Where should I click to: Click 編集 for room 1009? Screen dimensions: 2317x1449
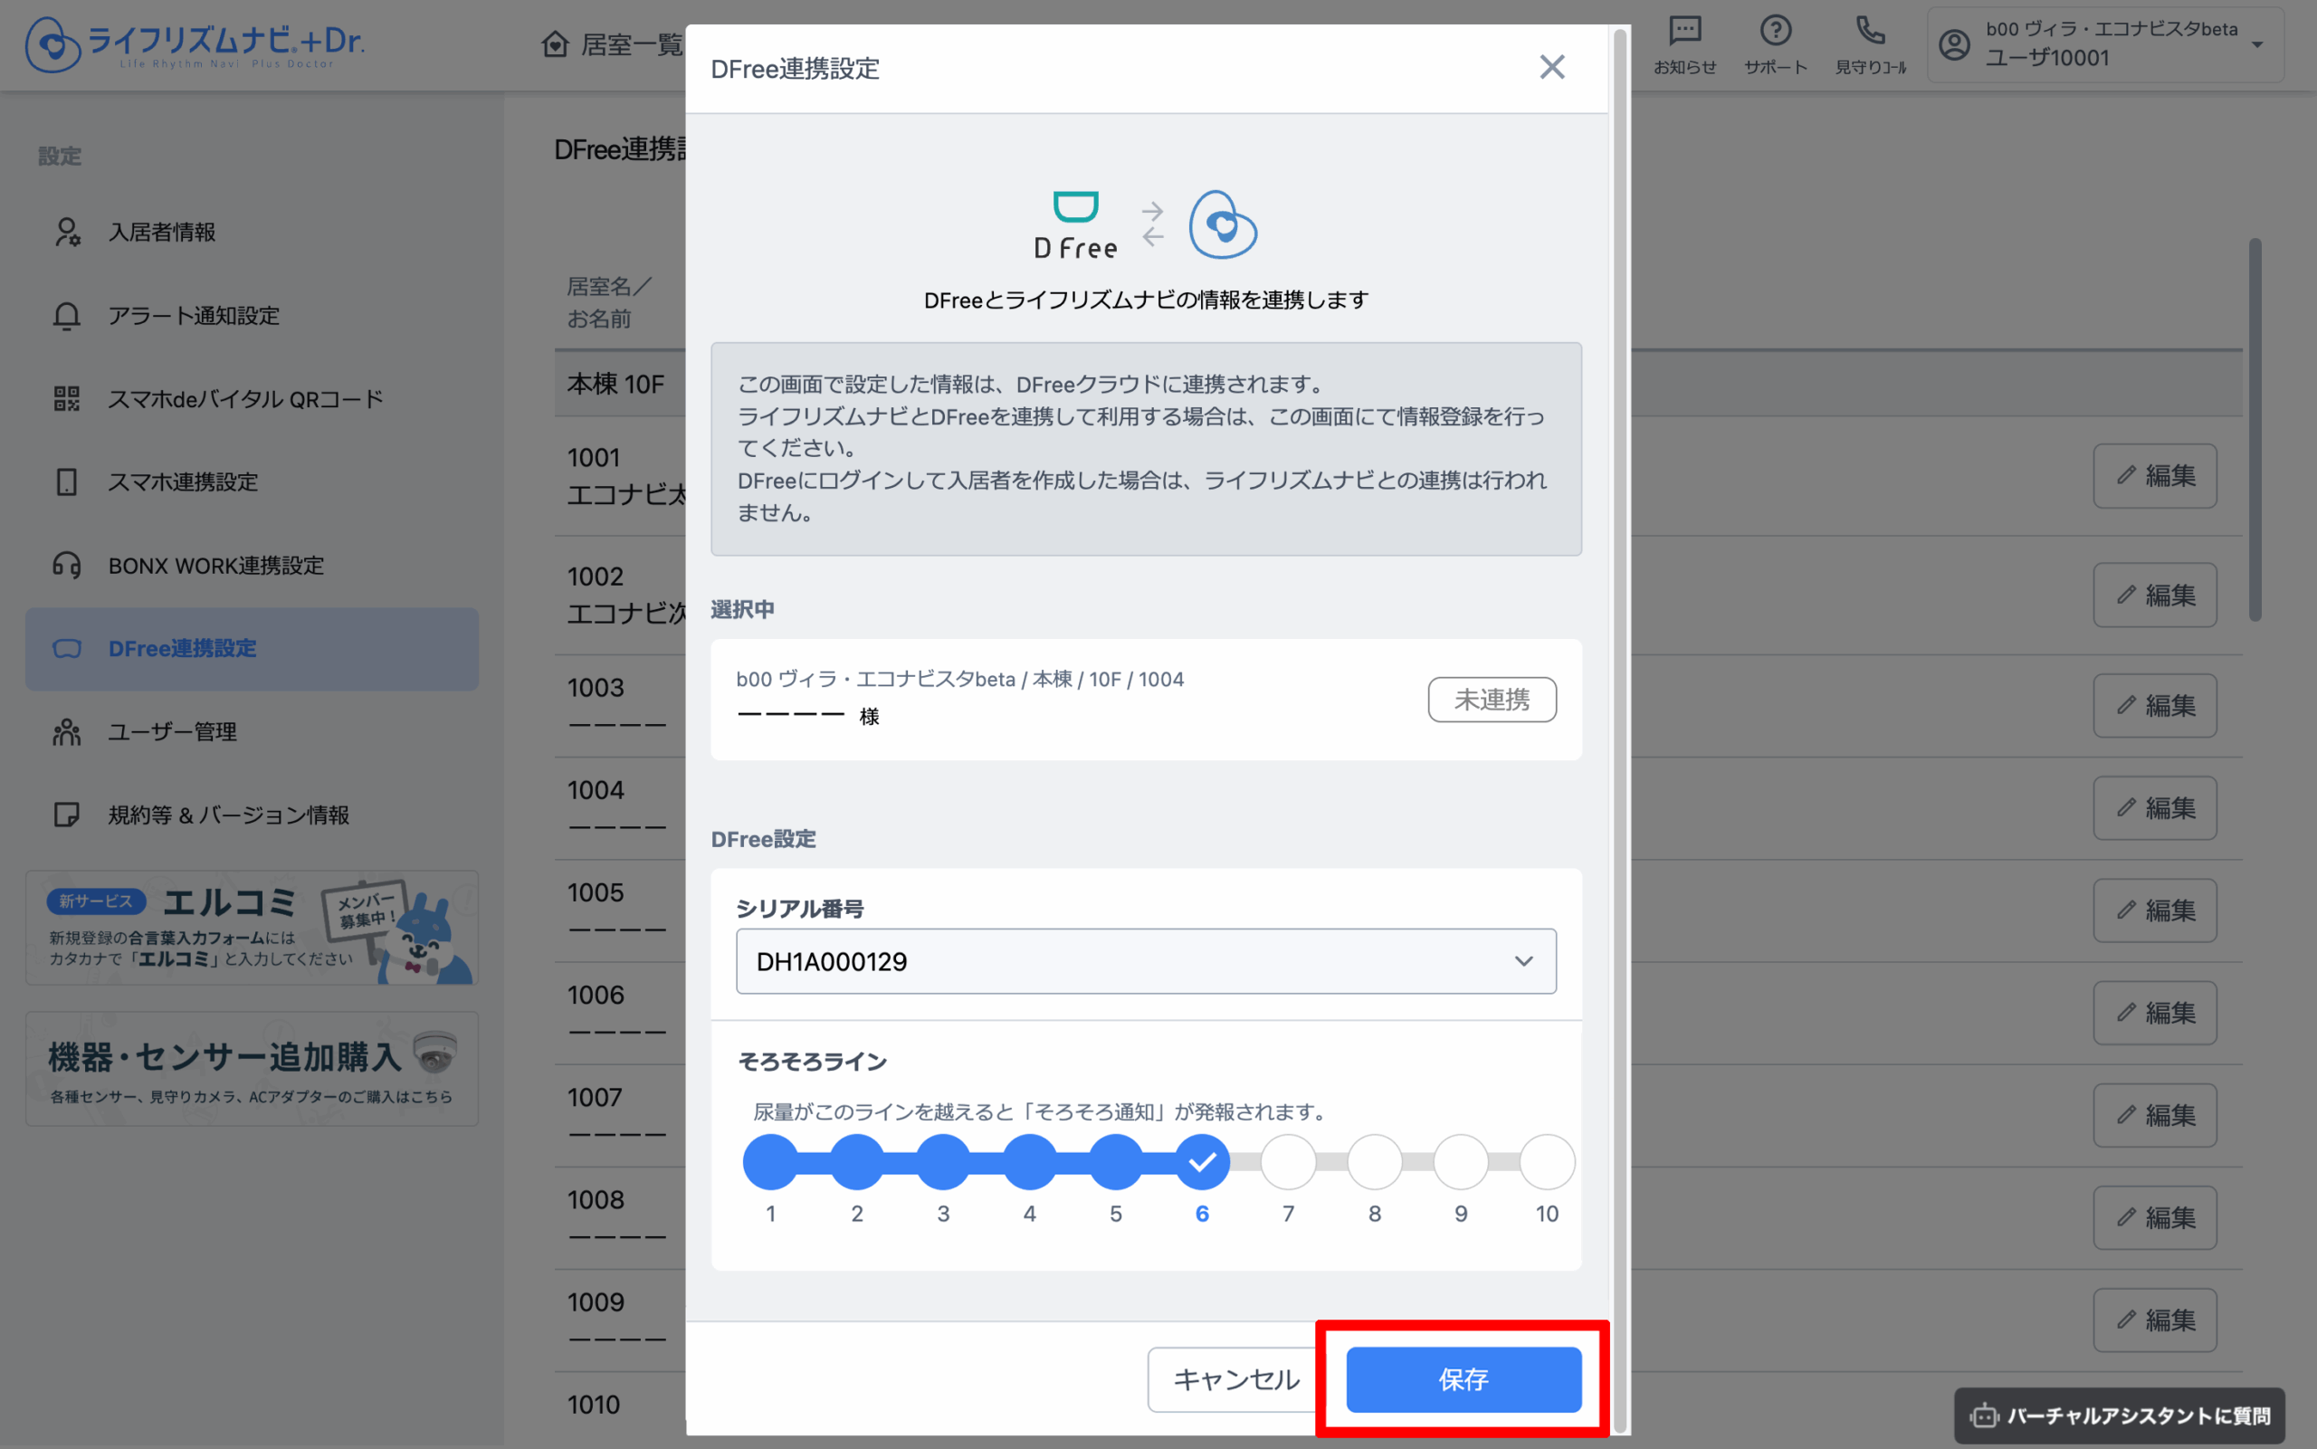coord(2154,1320)
